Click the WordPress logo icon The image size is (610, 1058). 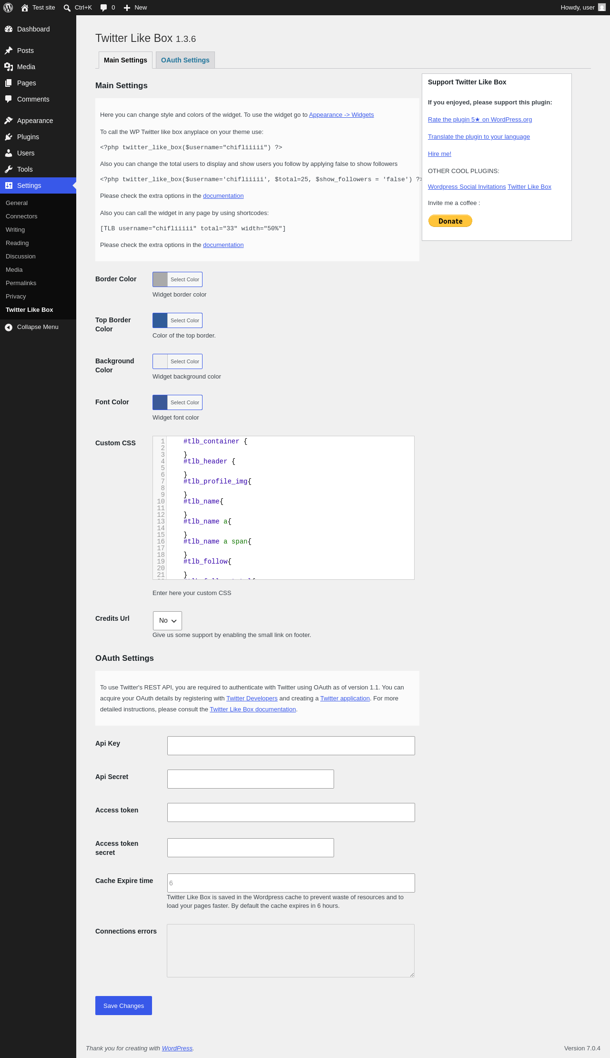pyautogui.click(x=8, y=8)
